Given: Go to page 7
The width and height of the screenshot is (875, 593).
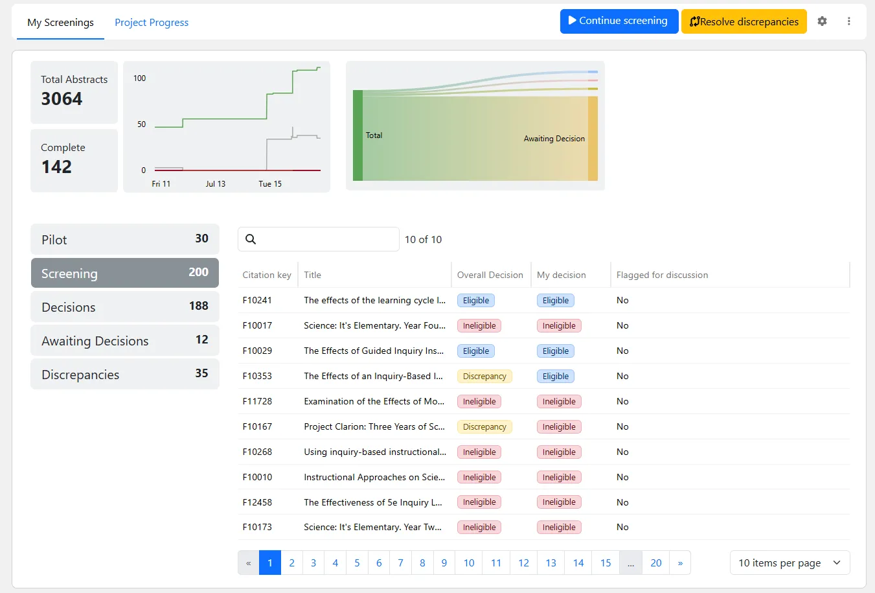Looking at the screenshot, I should (400, 563).
